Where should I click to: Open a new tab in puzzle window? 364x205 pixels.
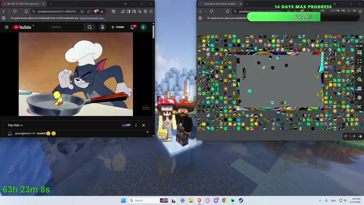(247, 4)
